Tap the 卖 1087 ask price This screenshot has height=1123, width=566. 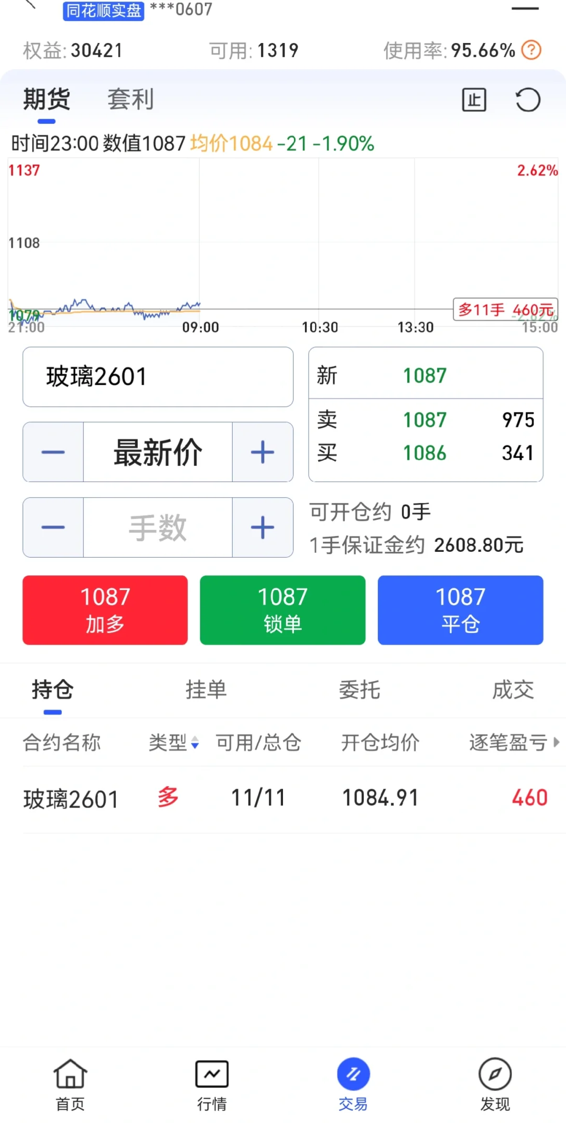point(425,420)
